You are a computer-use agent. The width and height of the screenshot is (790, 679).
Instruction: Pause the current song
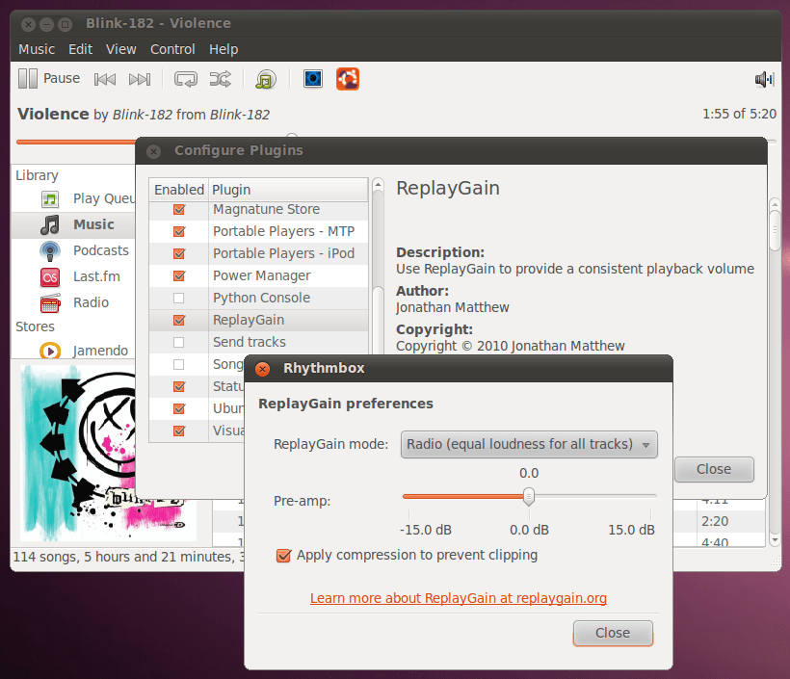(x=49, y=79)
